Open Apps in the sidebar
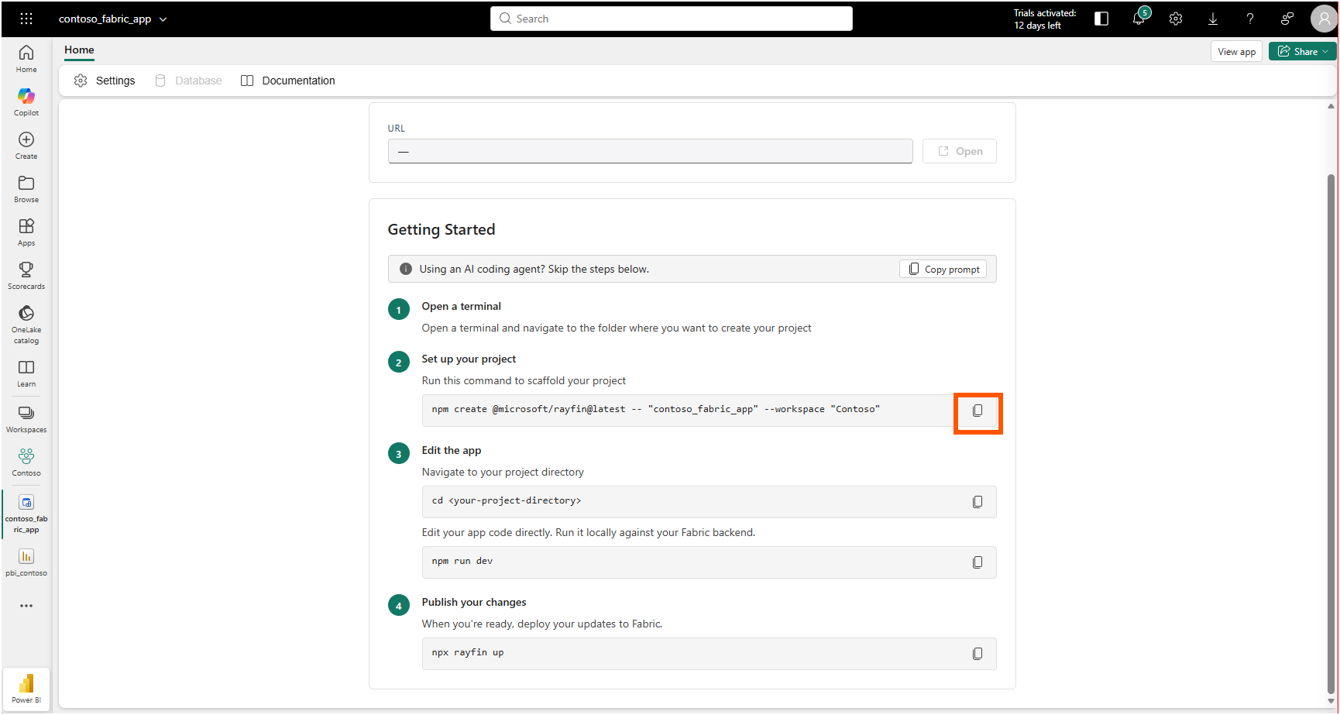The height and width of the screenshot is (715, 1340). [26, 232]
